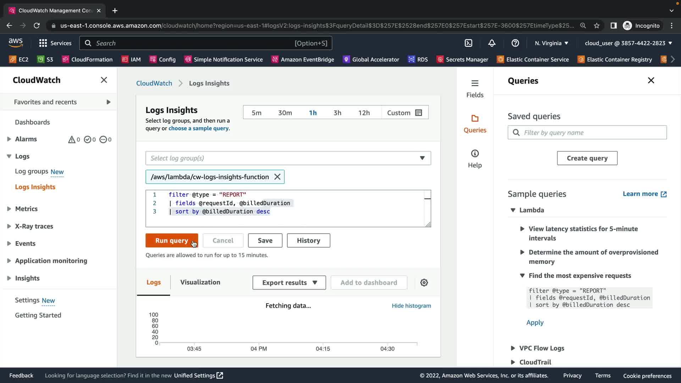This screenshot has height=383, width=681.
Task: Select the 30m time range
Action: point(285,112)
